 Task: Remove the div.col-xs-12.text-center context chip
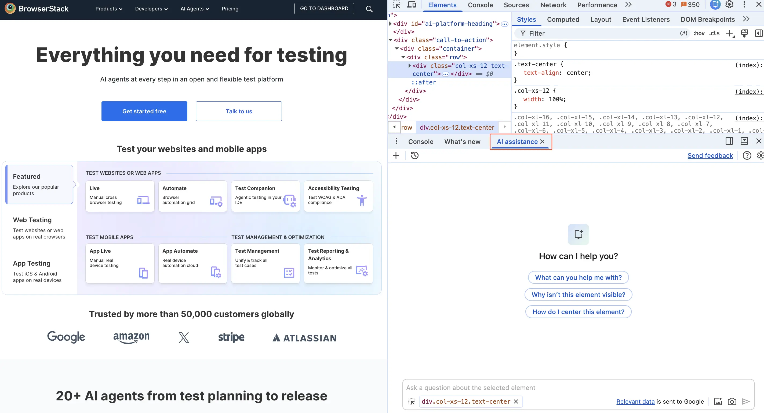516,401
